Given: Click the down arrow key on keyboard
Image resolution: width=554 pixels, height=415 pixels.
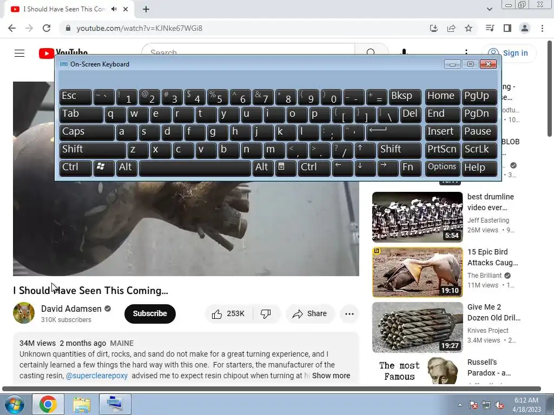Looking at the screenshot, I should click(365, 168).
